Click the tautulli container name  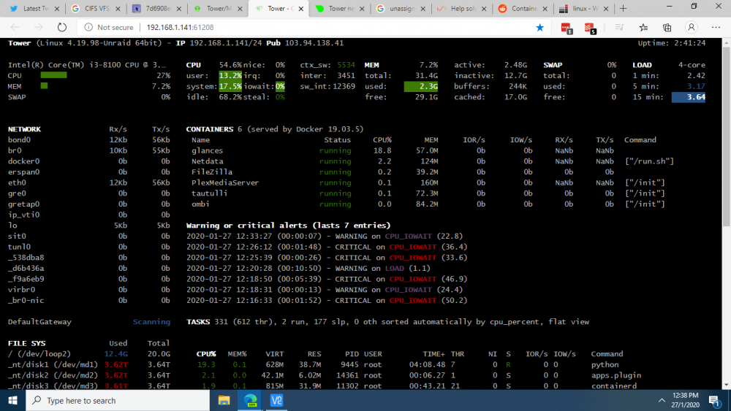209,193
